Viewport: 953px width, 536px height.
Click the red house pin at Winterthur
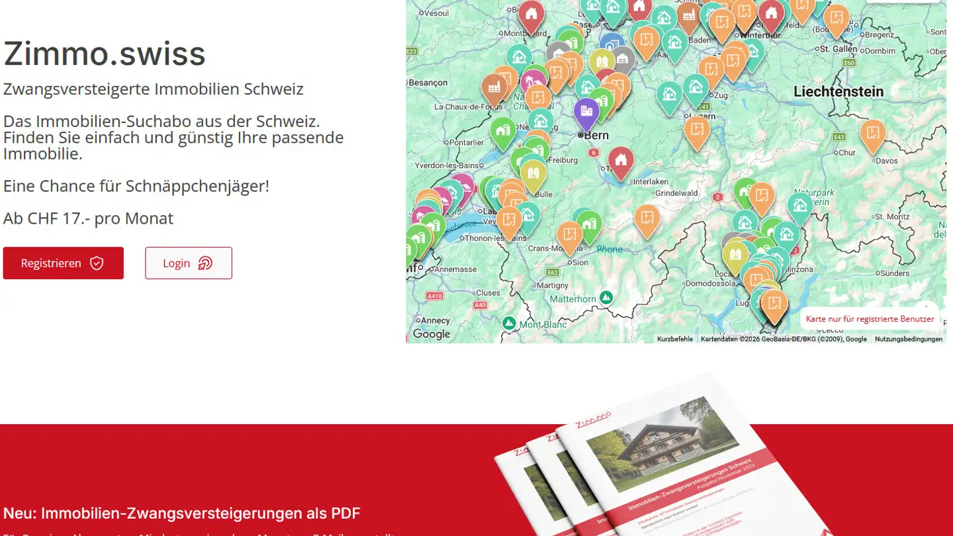tap(771, 16)
